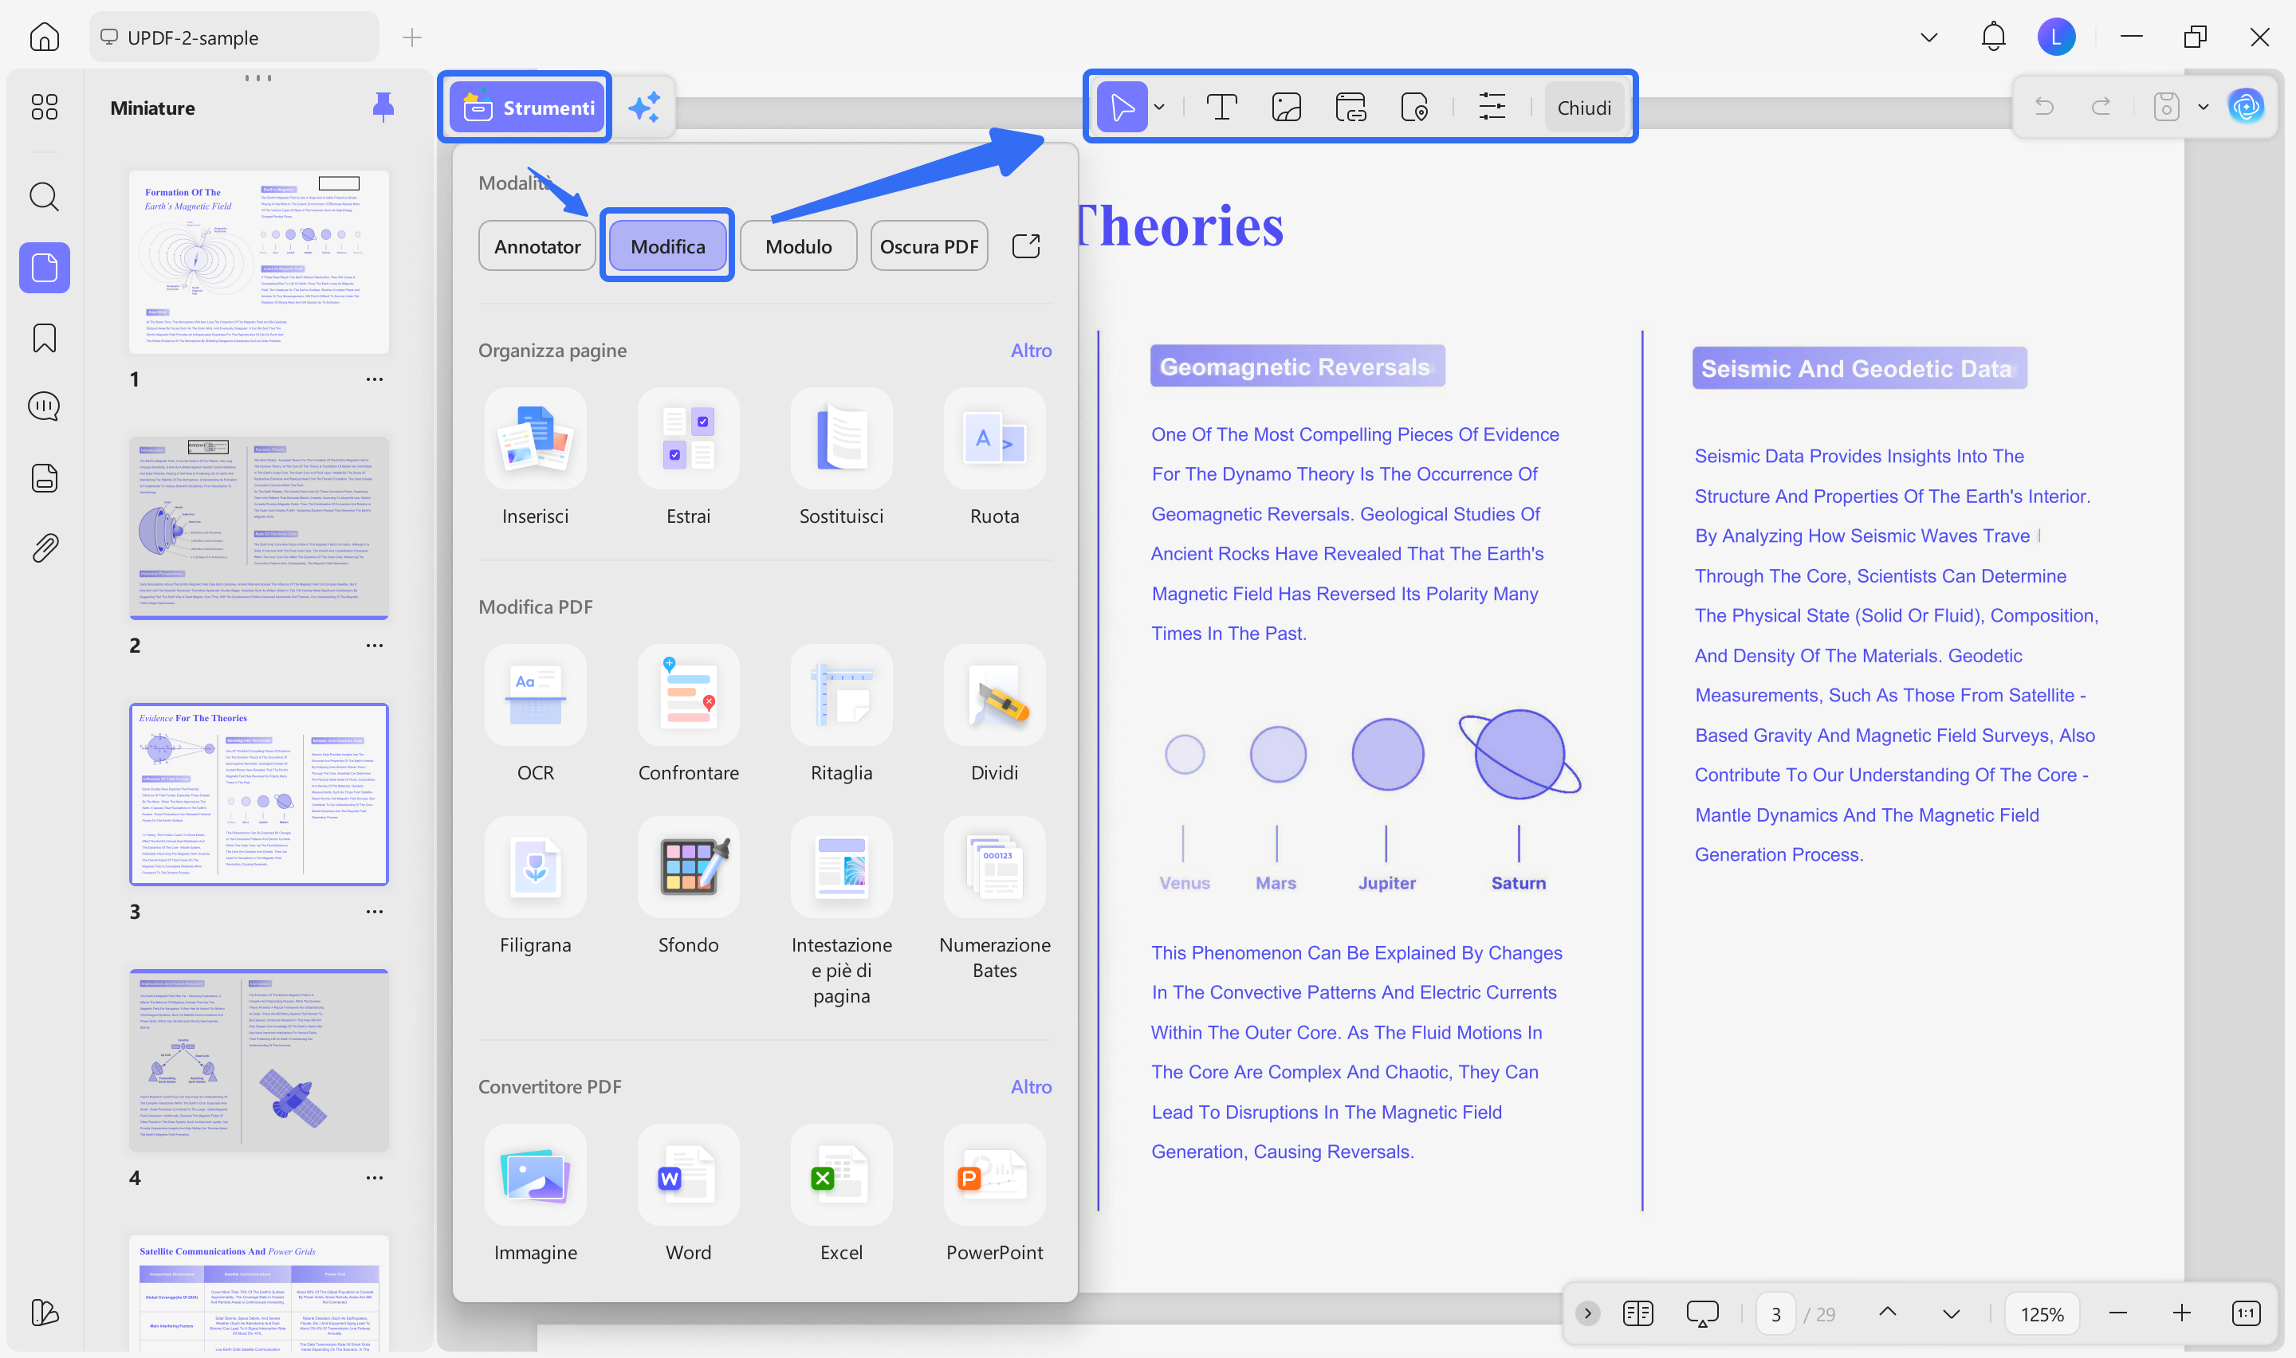Undo the last action
The width and height of the screenshot is (2296, 1358).
(2043, 107)
